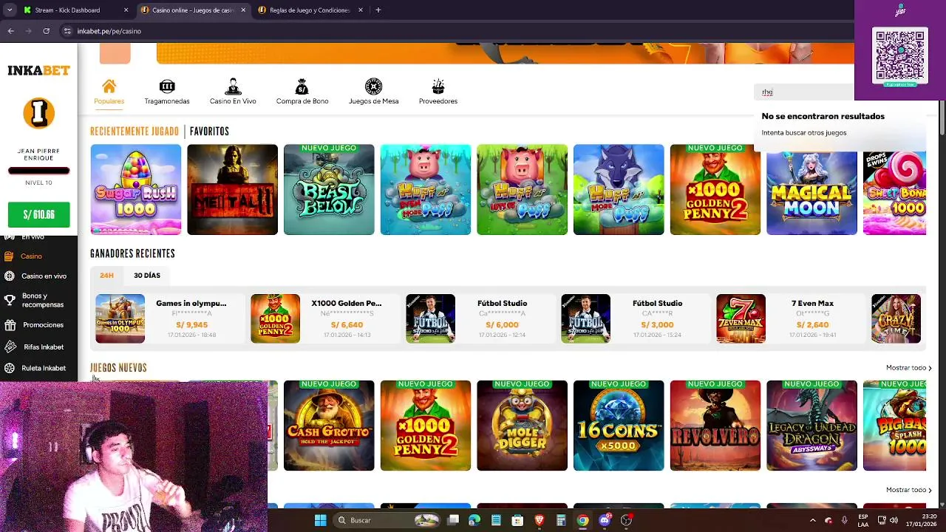946x532 pixels.
Task: Select the 30 DÍAS winners tab
Action: point(146,276)
